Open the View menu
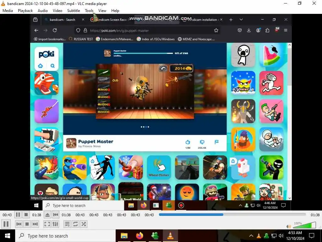 (x=102, y=11)
